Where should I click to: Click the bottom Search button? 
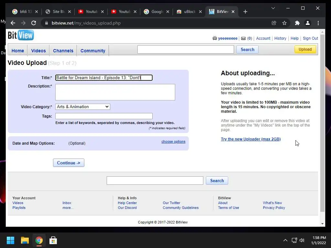point(217,181)
